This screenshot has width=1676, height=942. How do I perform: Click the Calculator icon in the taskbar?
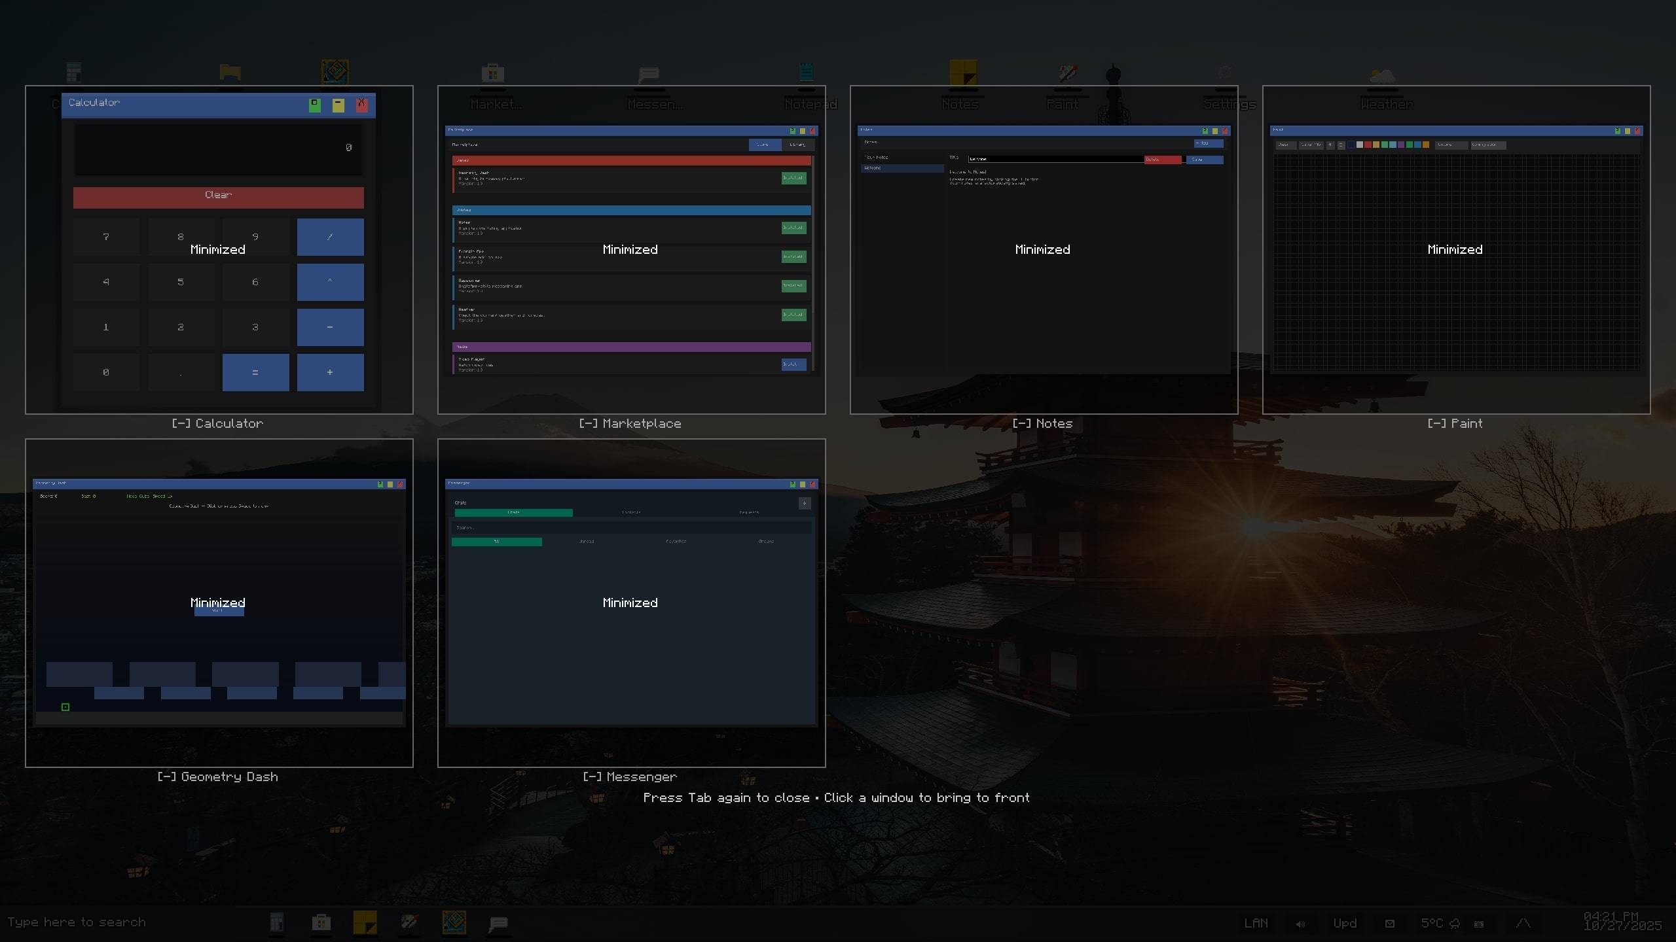277,922
